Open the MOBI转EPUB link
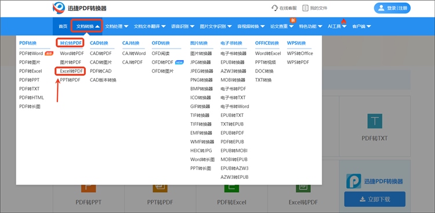This screenshot has height=213, width=435. (234, 160)
